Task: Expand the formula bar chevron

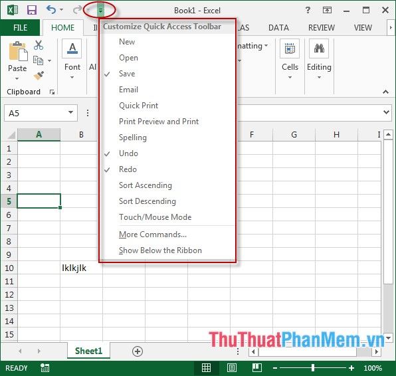Action: pos(386,112)
